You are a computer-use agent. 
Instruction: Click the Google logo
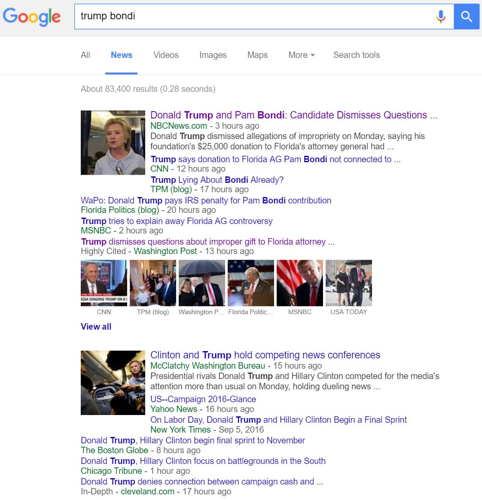coord(32,17)
